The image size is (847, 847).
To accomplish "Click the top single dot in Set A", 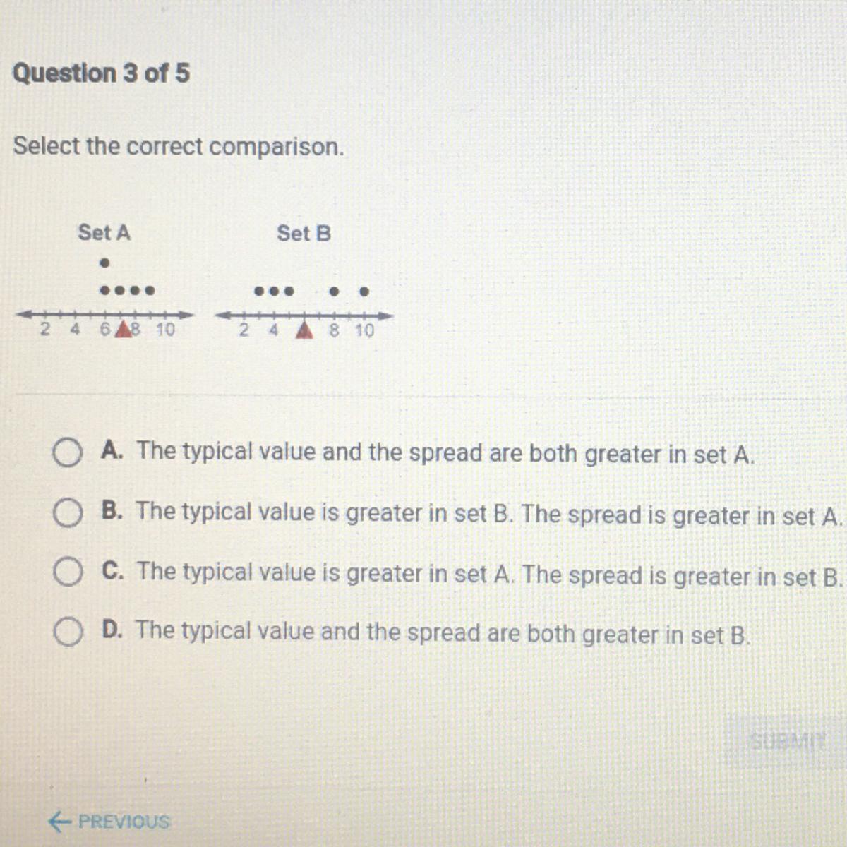I will (x=104, y=263).
